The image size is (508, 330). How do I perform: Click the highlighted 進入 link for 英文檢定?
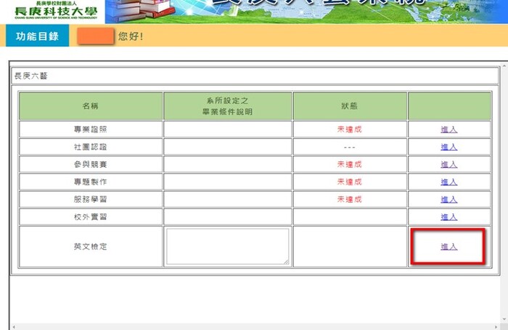click(x=448, y=247)
